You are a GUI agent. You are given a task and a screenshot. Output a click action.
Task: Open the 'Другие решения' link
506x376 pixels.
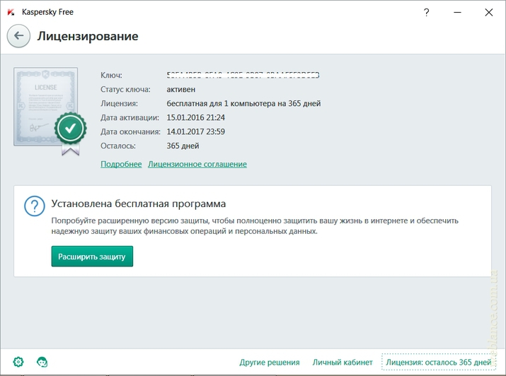coord(270,362)
